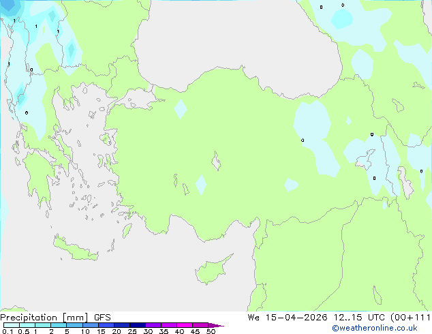Select the 35–40 mm purple swatch
Viewport: 432px width, 334px height.
[x=168, y=325]
